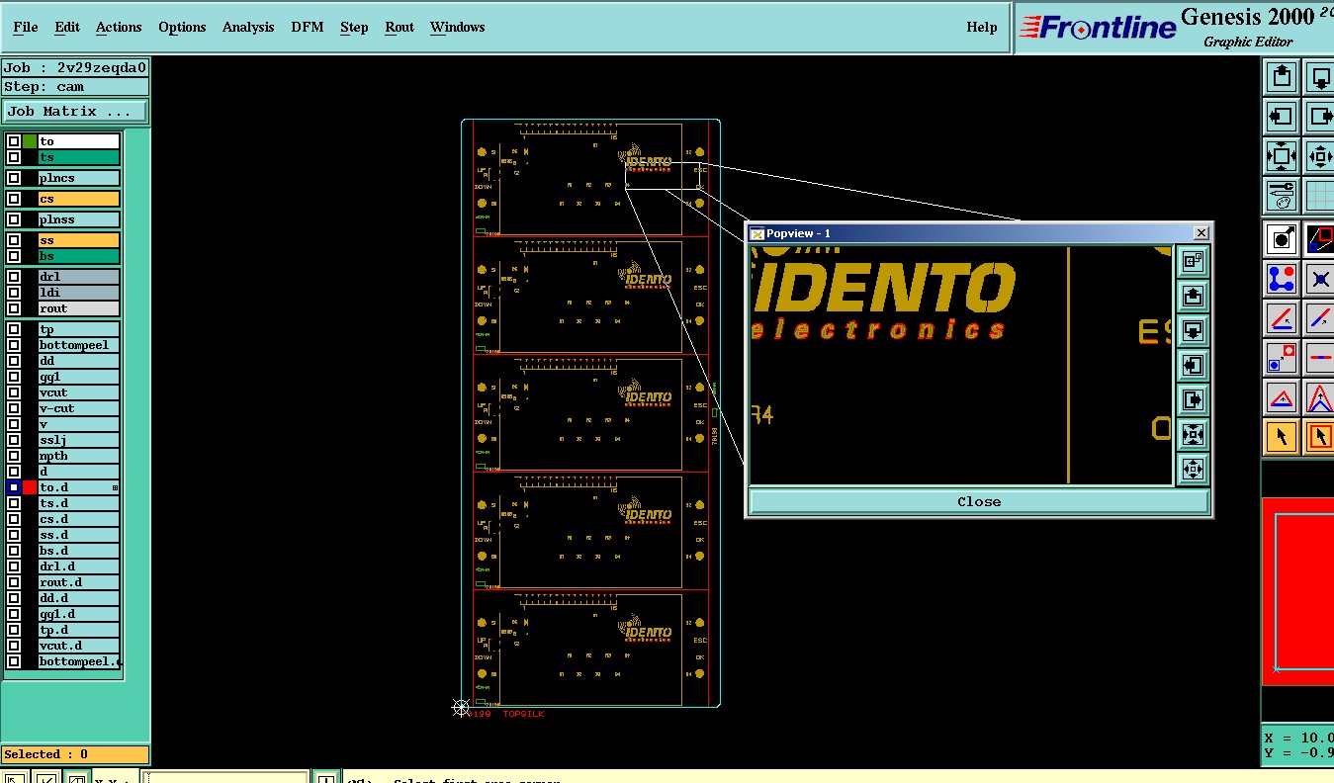This screenshot has height=783, width=1334.
Task: Open the Rout menu
Action: pyautogui.click(x=400, y=27)
